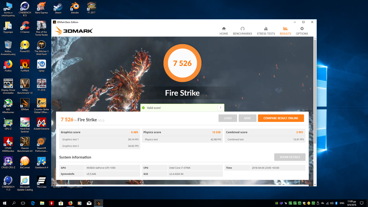This screenshot has width=368, height=207.
Task: Select Heaven Benchmark 4.0 icon
Action: click(25, 145)
